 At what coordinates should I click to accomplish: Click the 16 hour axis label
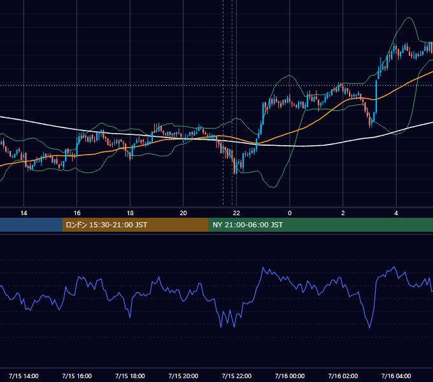click(x=77, y=213)
